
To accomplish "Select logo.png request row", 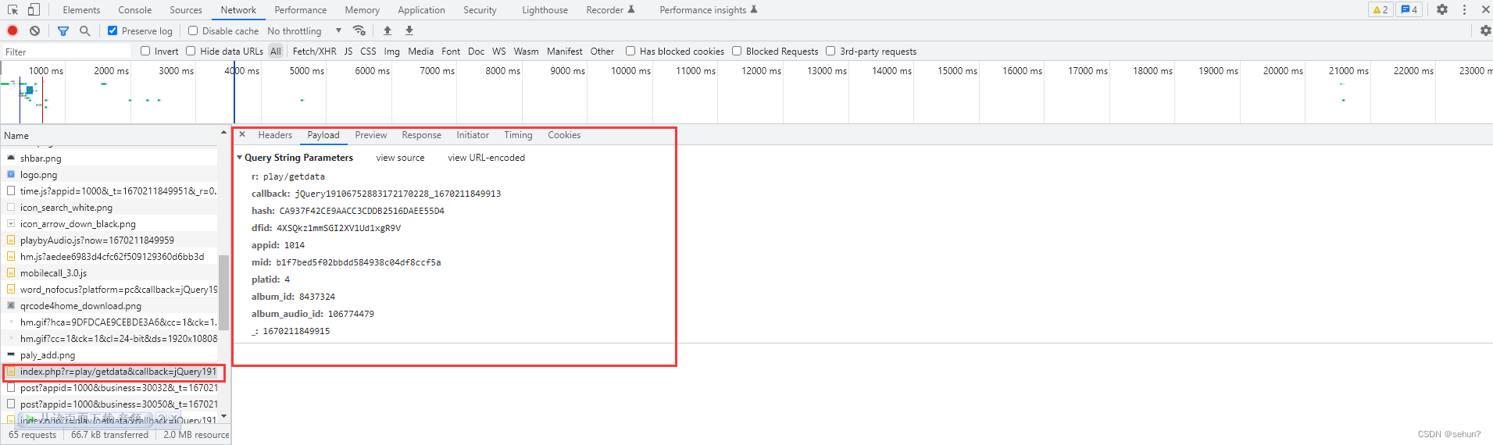I will pyautogui.click(x=109, y=175).
